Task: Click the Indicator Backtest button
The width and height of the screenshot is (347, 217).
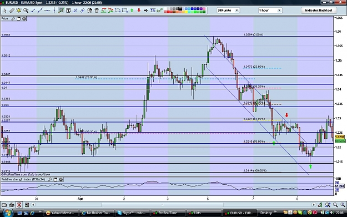Action: pyautogui.click(x=319, y=11)
